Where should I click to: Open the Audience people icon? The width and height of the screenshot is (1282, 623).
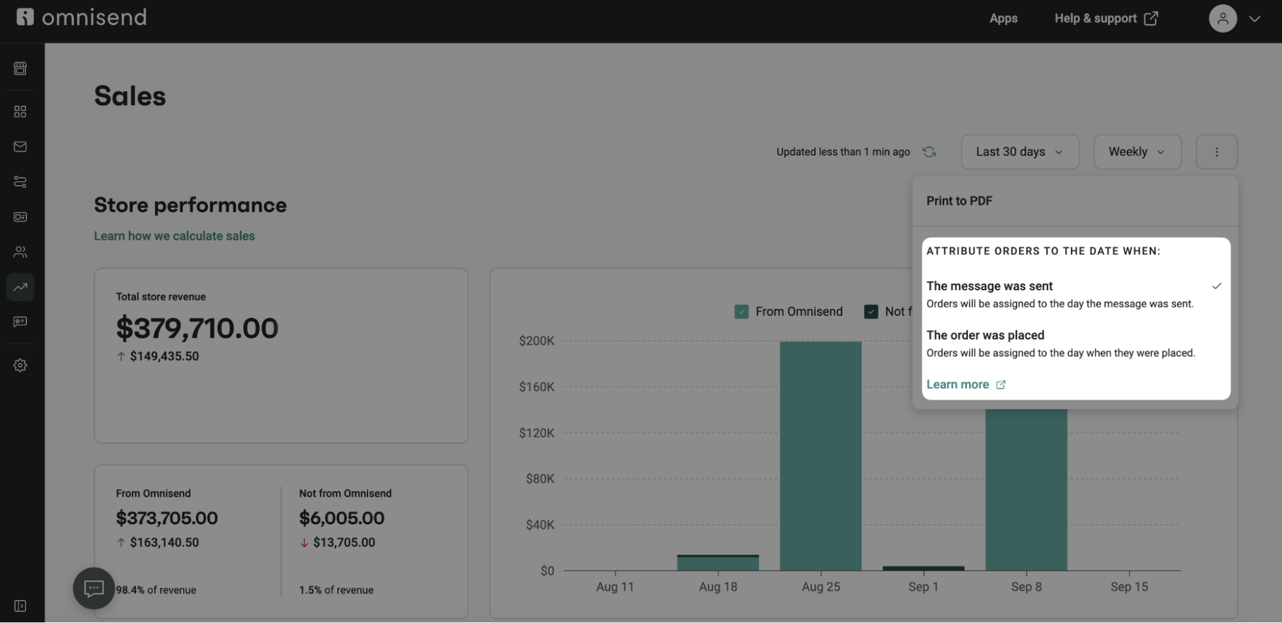pyautogui.click(x=20, y=251)
